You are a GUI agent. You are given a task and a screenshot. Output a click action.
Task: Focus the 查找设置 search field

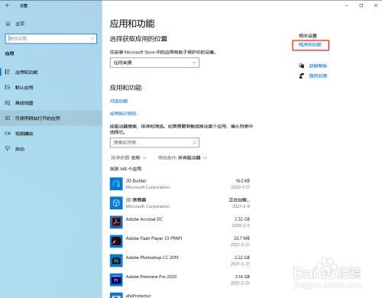tap(51, 38)
